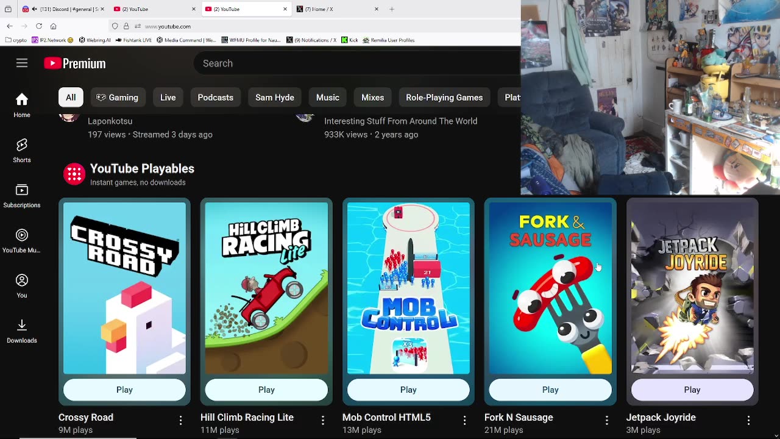The height and width of the screenshot is (439, 780).
Task: Open more options for Fork N Sausage
Action: (606, 420)
